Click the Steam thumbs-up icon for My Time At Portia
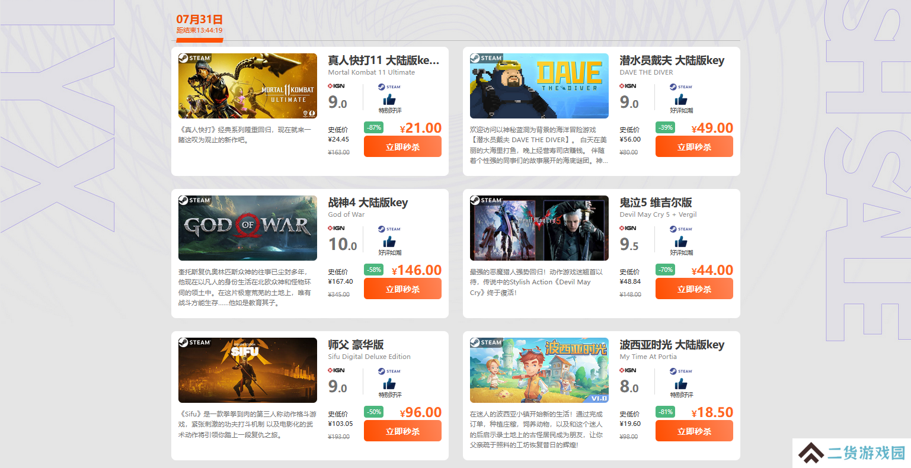The height and width of the screenshot is (468, 911). coord(681,384)
